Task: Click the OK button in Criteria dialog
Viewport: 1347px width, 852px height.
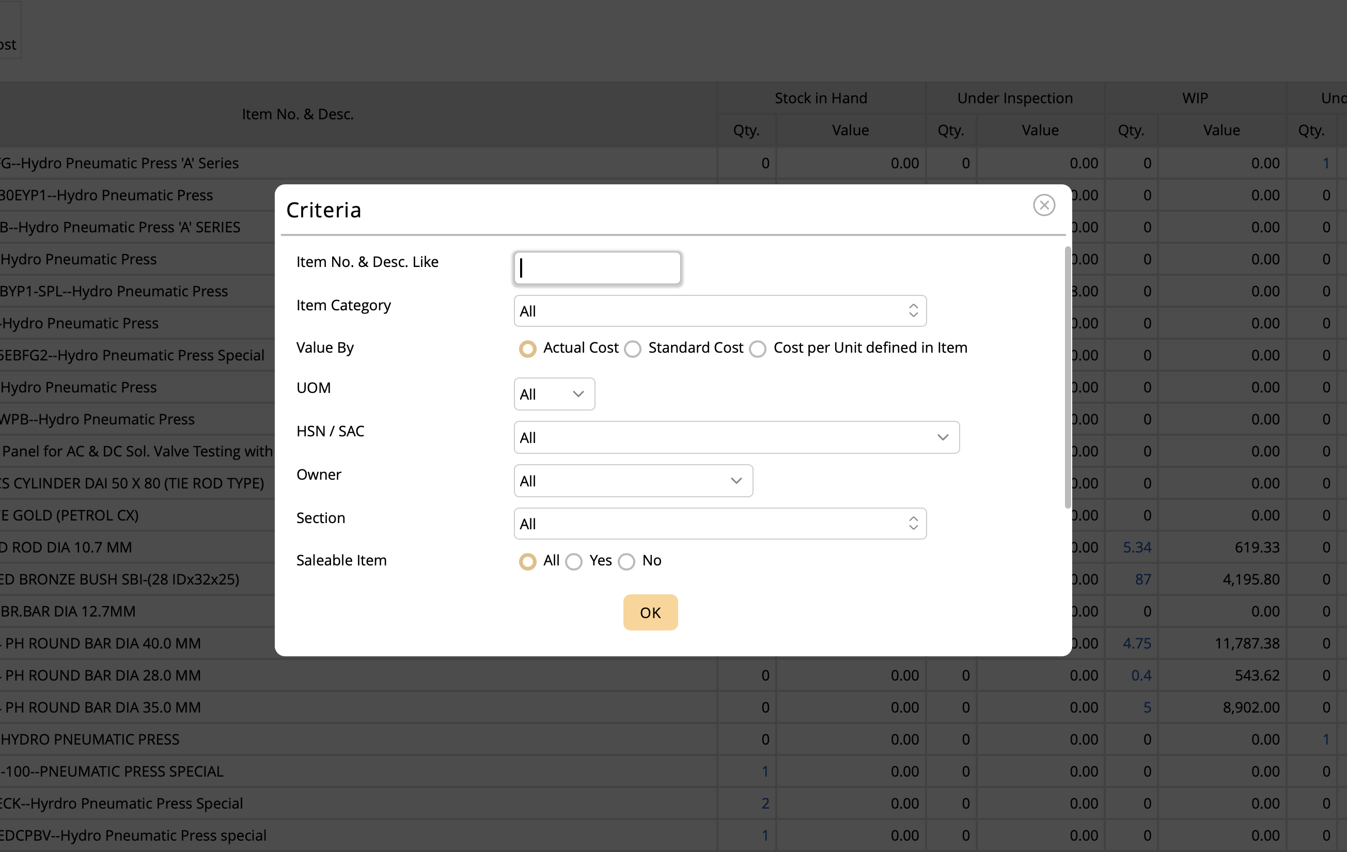Action: pyautogui.click(x=650, y=612)
